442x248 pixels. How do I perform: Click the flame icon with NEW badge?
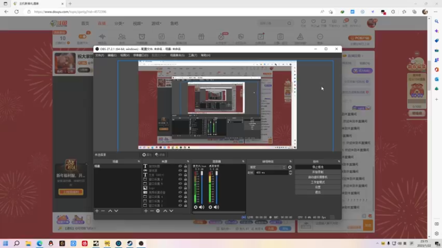point(222,36)
